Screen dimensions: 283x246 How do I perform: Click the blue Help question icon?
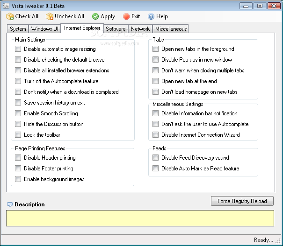tap(151, 16)
